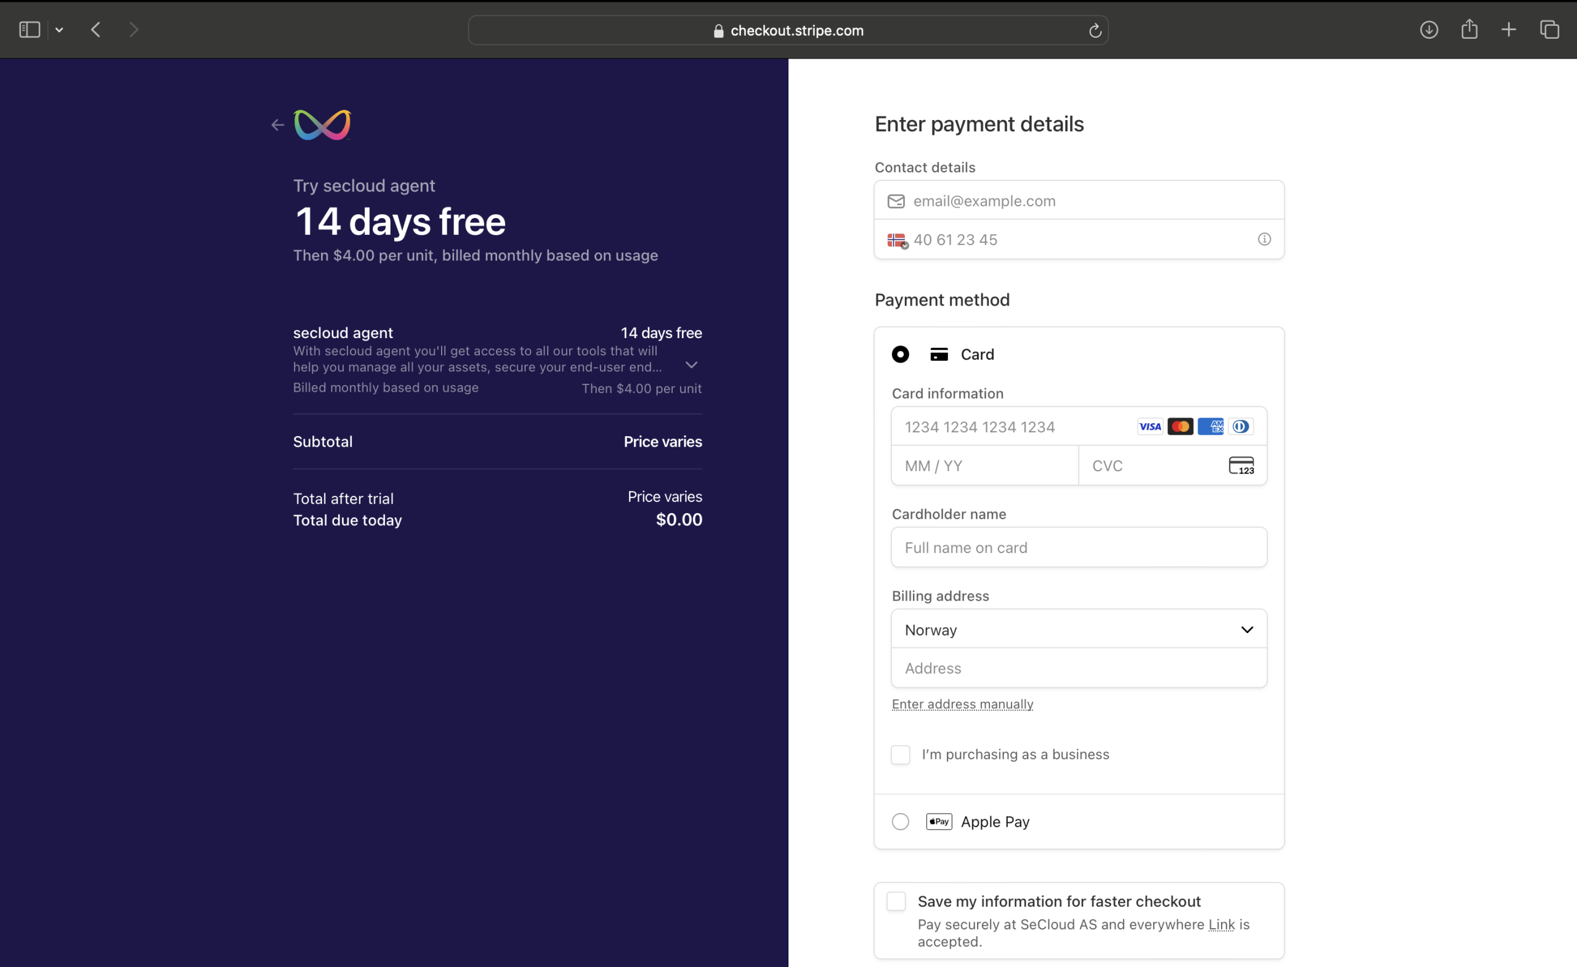Click the Safari sidebar toggle icon
The width and height of the screenshot is (1577, 967).
pos(30,30)
